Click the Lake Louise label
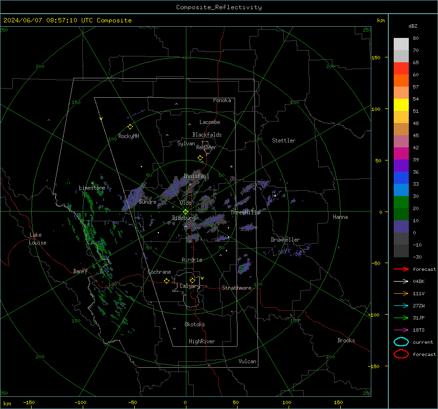Screen dimensions: 438x409 point(37,239)
